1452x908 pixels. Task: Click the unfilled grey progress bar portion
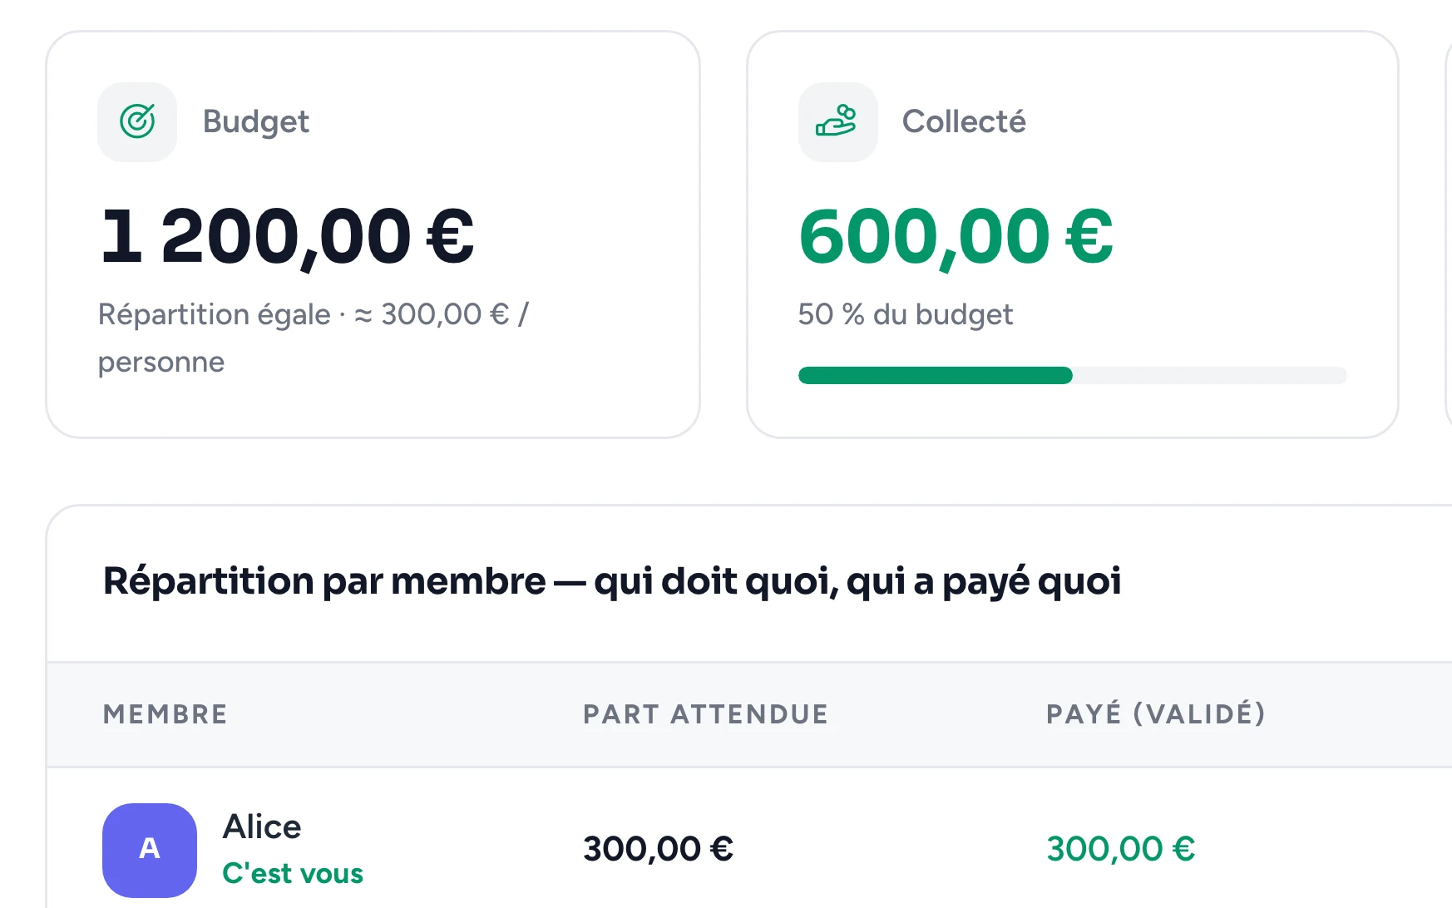(1210, 375)
